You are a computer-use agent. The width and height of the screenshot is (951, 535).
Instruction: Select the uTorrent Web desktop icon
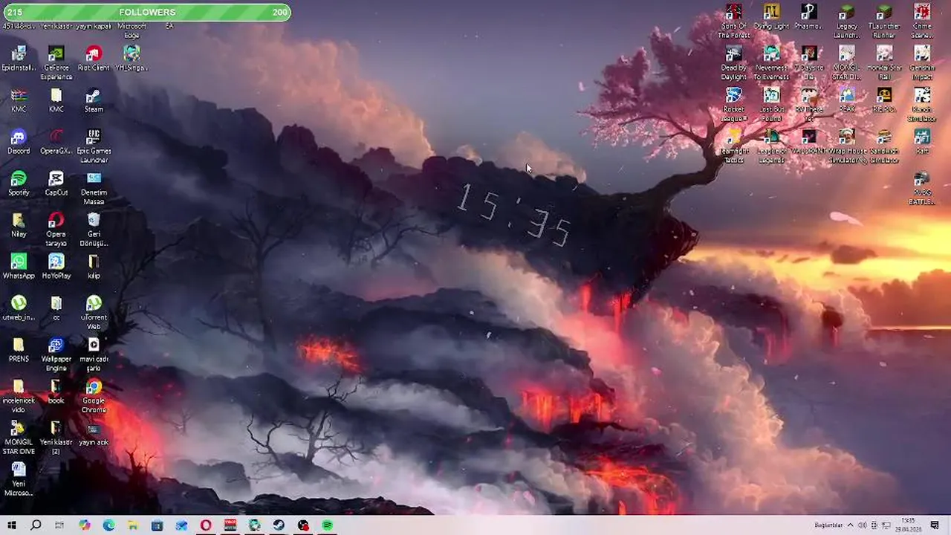[94, 312]
